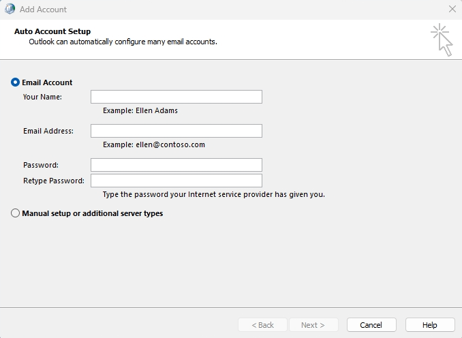Open Help from the dialog footer
The height and width of the screenshot is (338, 462).
[430, 325]
